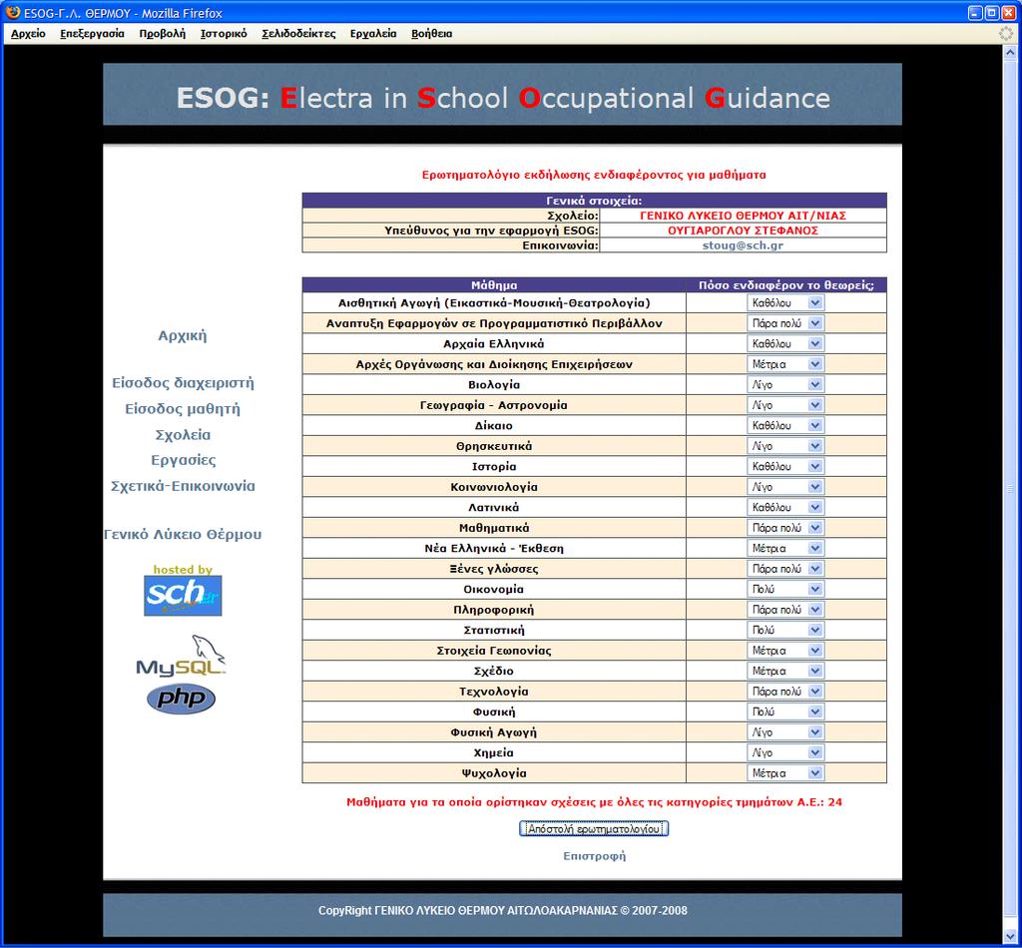Open Είσοδος μαθητή link
1022x948 pixels.
tap(183, 408)
